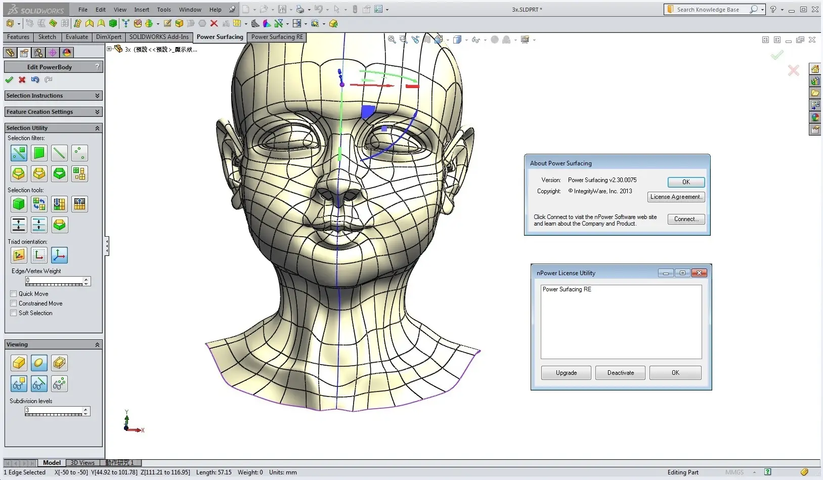Open the Insert menu
The width and height of the screenshot is (823, 480).
click(142, 10)
